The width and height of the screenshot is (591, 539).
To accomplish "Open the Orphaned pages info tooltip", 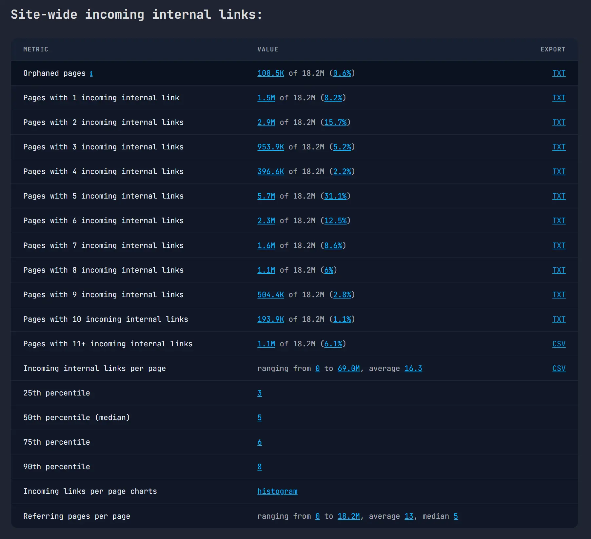I will click(91, 73).
